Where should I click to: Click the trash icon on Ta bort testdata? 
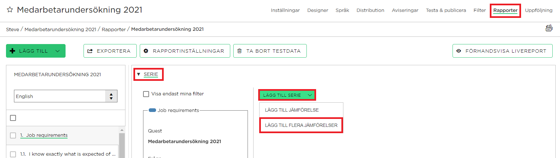coord(240,51)
